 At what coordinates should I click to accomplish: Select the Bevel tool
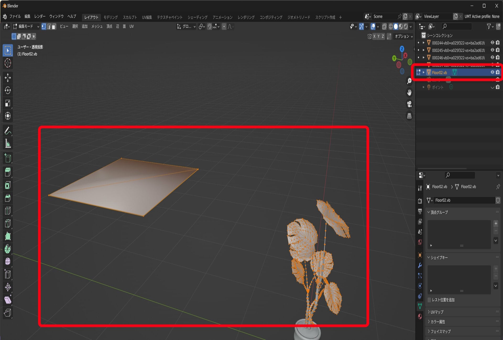[x=8, y=198]
